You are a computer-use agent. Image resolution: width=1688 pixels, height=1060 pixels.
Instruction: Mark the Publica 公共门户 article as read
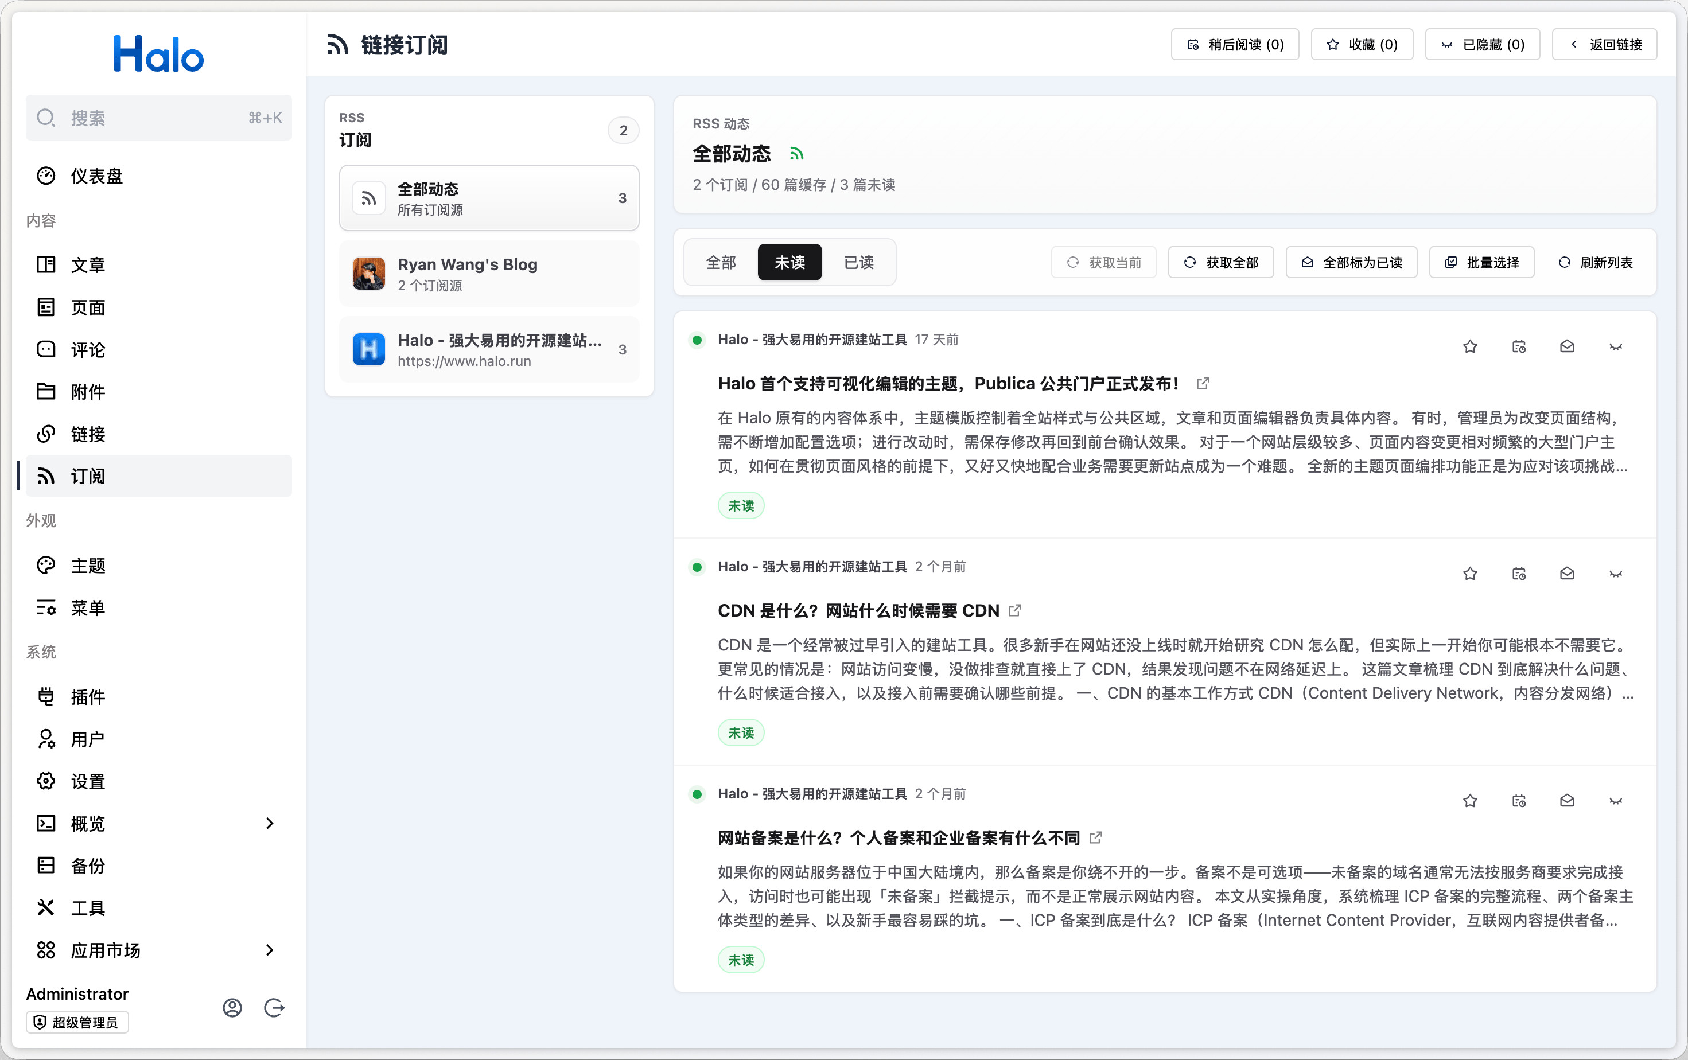1568,347
